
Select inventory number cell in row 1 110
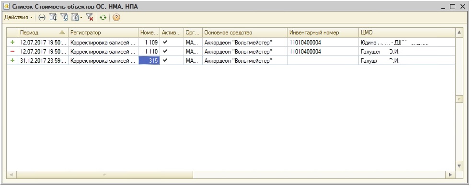pos(322,51)
